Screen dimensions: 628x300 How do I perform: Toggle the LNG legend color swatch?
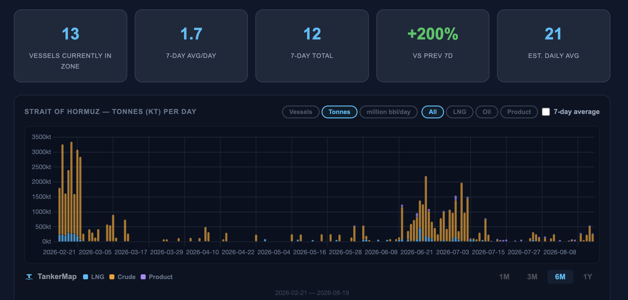(x=86, y=277)
